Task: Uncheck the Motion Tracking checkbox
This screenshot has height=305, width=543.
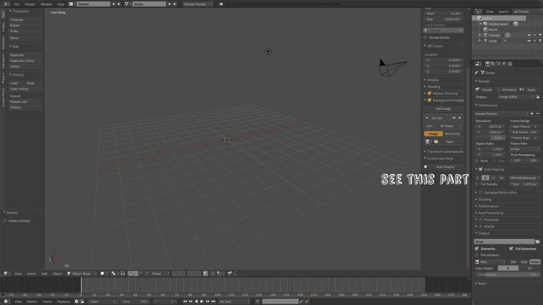Action: pos(430,93)
